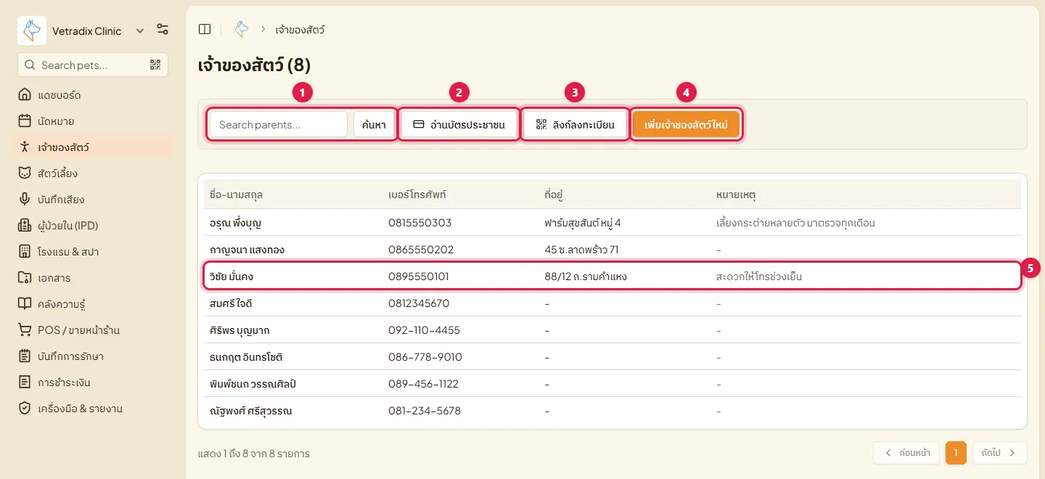Go to นัดหมาย menu item
Image resolution: width=1045 pixels, height=479 pixels.
(x=93, y=121)
